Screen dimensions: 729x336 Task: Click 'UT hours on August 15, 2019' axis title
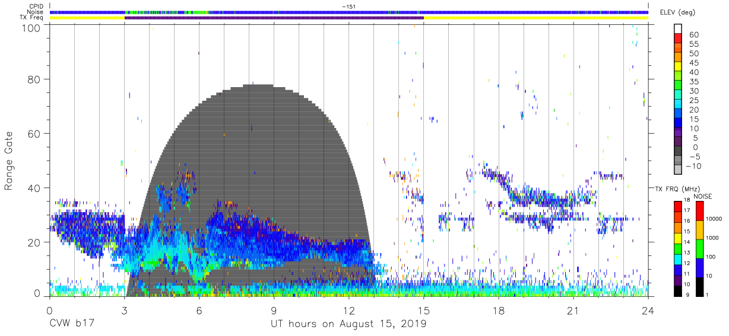[348, 324]
